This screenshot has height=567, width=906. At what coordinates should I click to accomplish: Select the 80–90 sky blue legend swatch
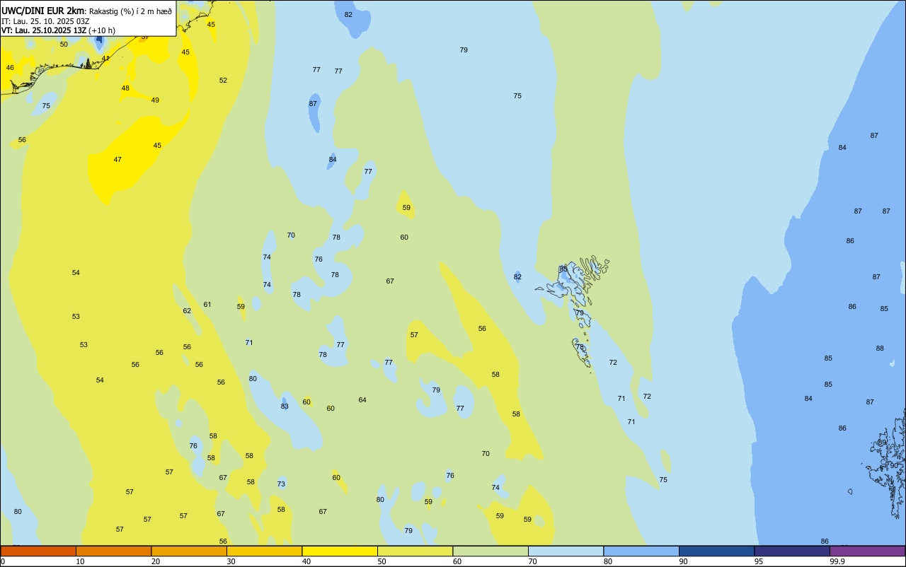[641, 551]
